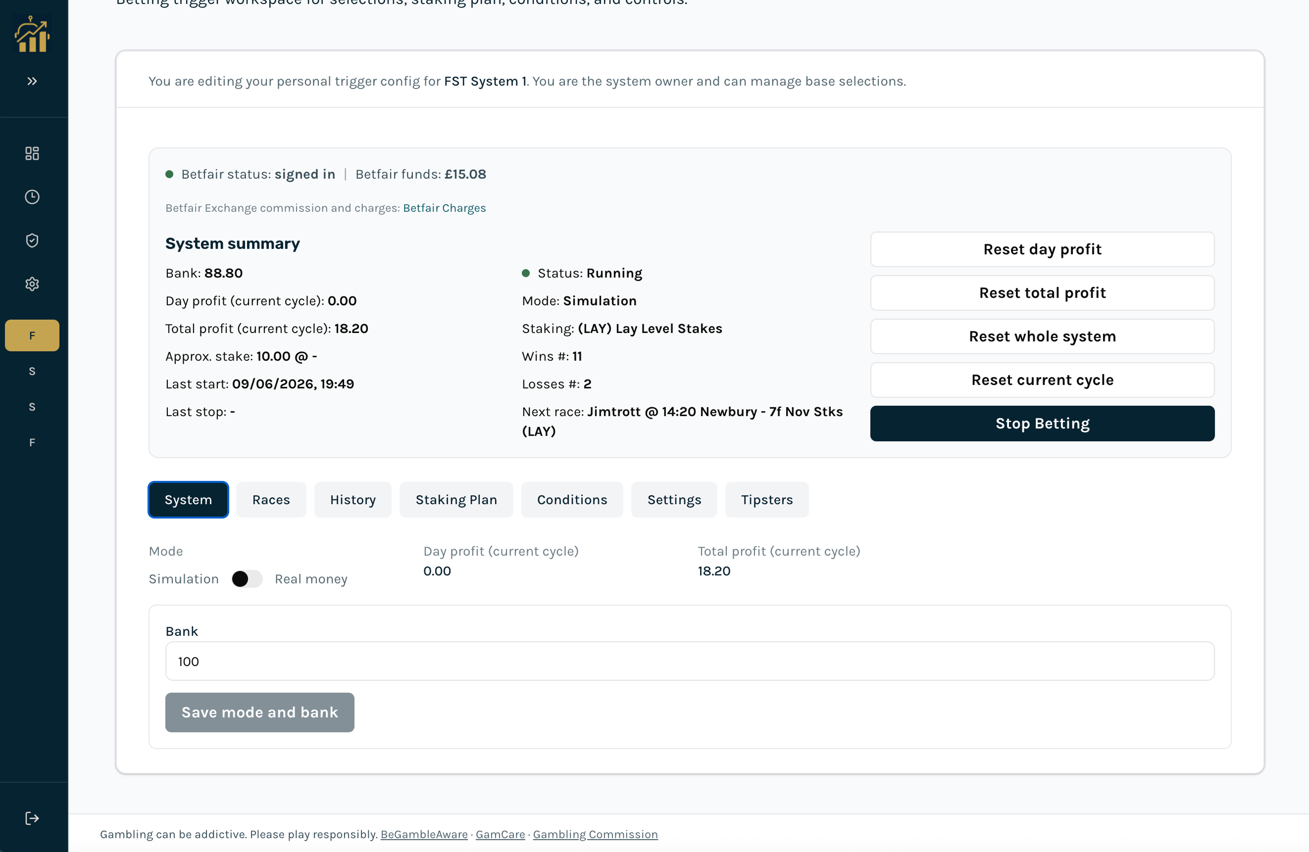Select the first S item in sidebar
Image resolution: width=1309 pixels, height=852 pixels.
32,371
